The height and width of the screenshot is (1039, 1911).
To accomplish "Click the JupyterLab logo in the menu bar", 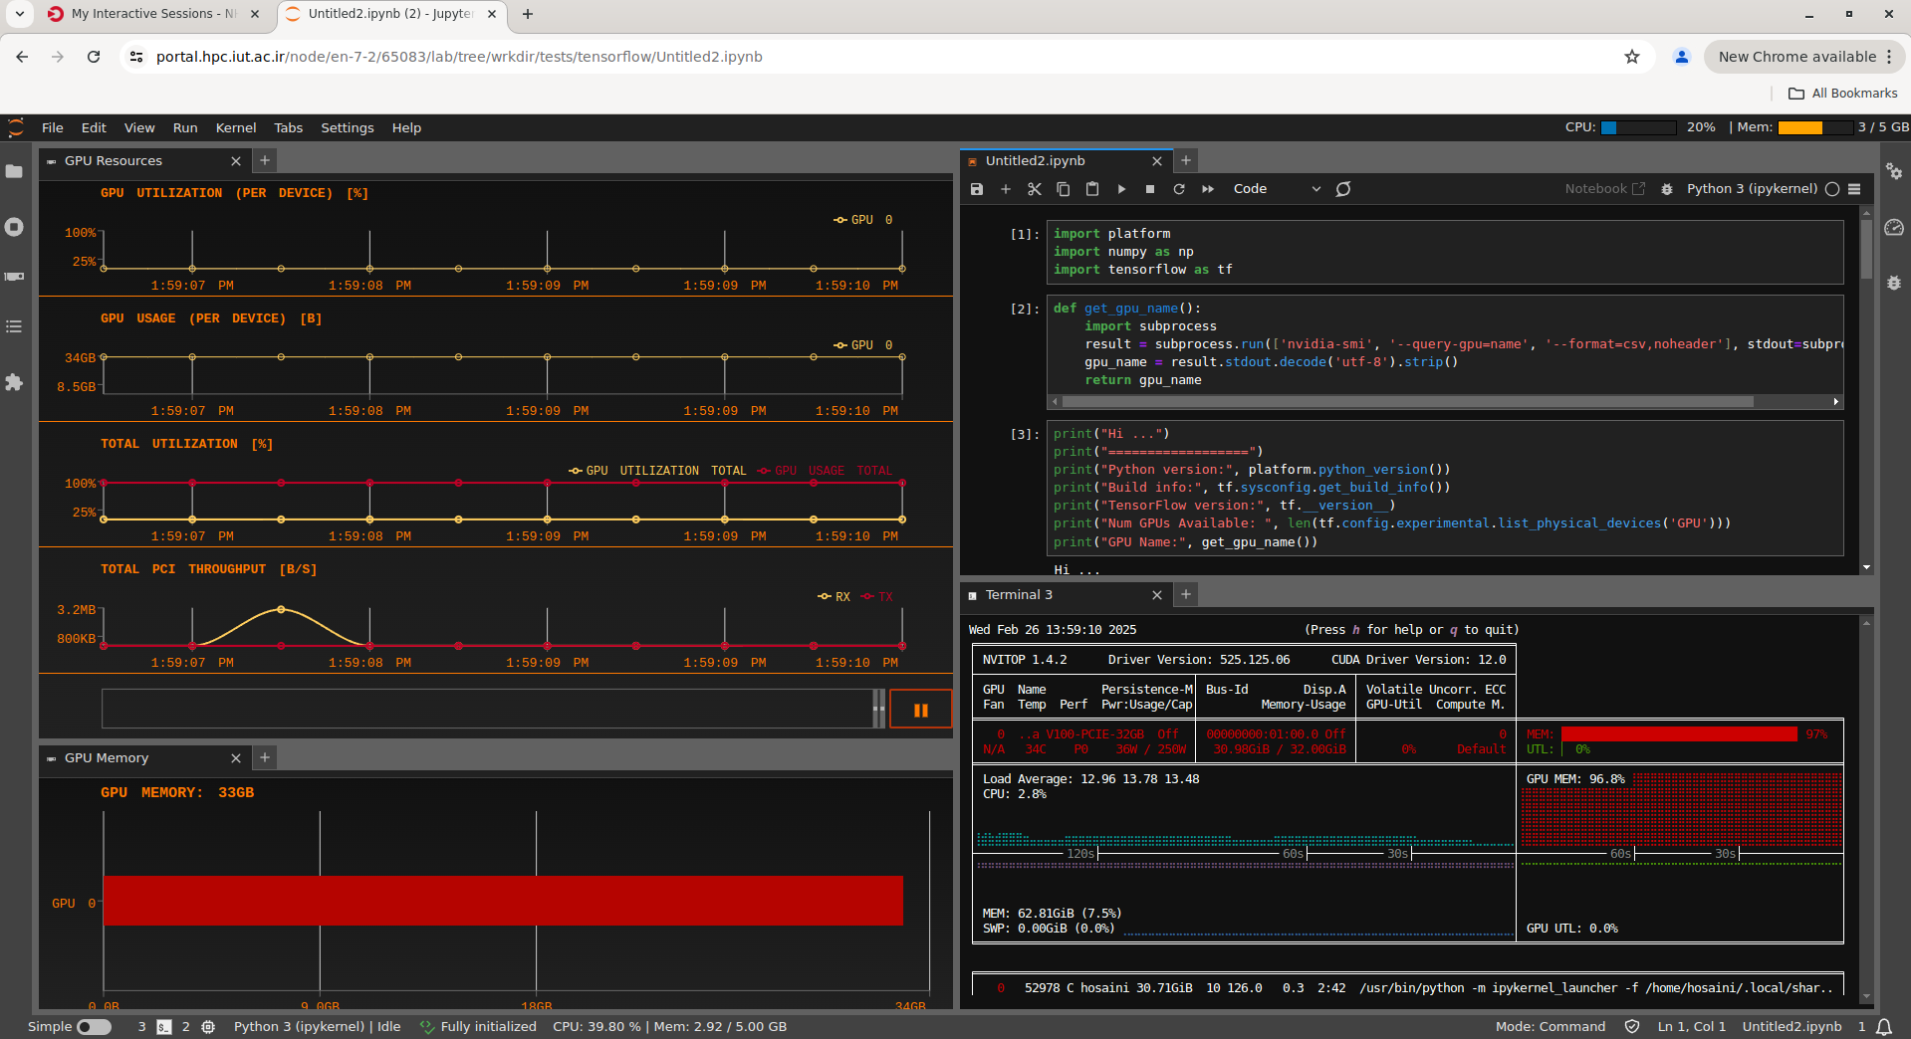I will click(16, 127).
